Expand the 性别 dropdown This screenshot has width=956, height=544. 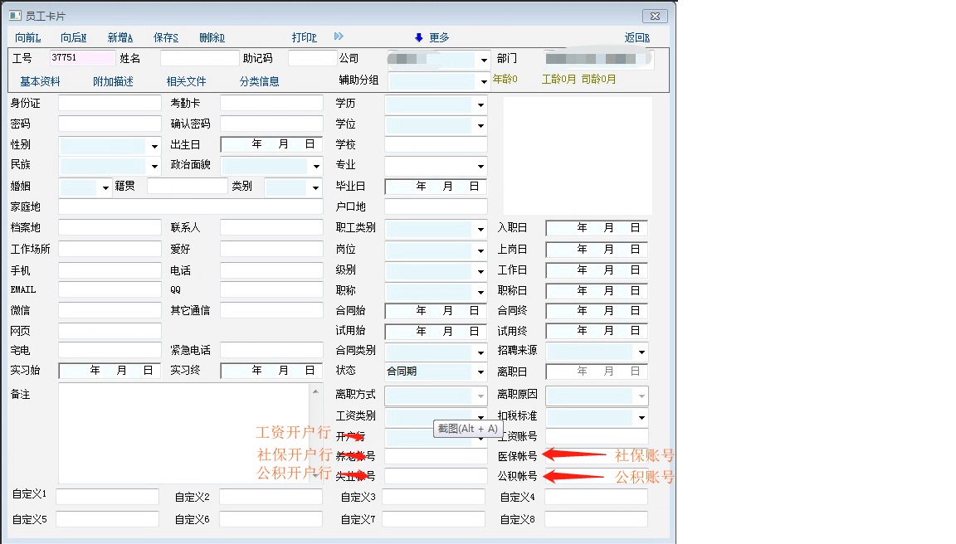pyautogui.click(x=154, y=146)
